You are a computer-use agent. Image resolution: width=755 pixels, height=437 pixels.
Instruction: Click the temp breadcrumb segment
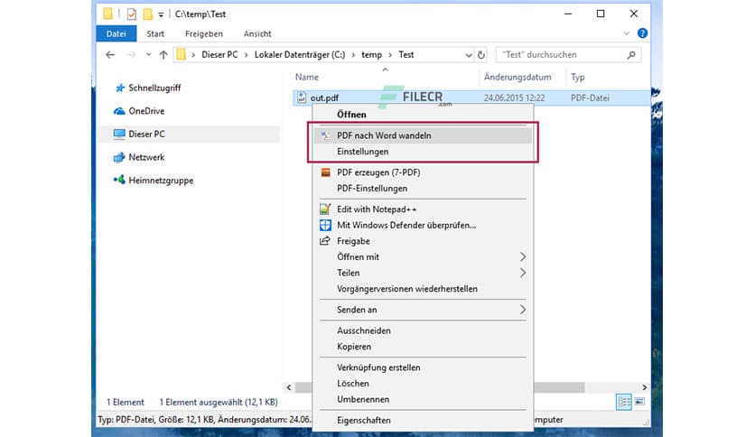click(372, 55)
